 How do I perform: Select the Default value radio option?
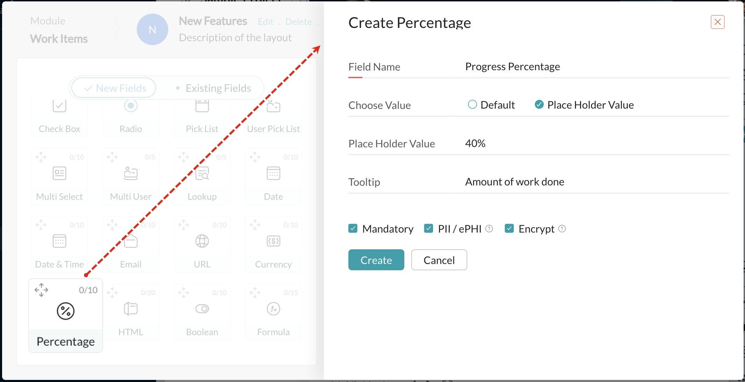[x=472, y=104]
